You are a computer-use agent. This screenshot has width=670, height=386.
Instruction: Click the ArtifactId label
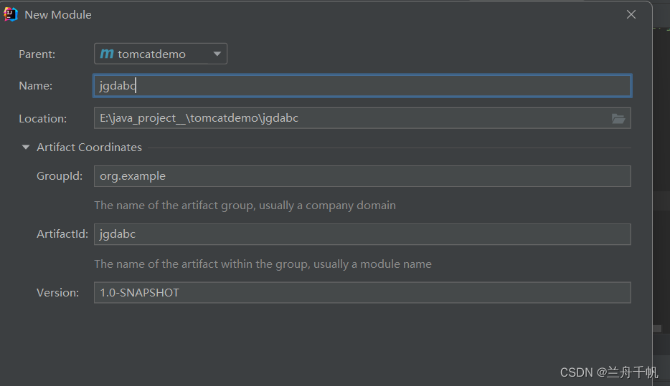coord(62,234)
